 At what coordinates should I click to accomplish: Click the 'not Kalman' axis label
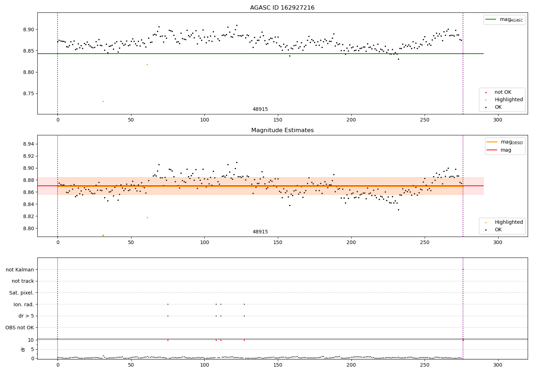pyautogui.click(x=20, y=270)
